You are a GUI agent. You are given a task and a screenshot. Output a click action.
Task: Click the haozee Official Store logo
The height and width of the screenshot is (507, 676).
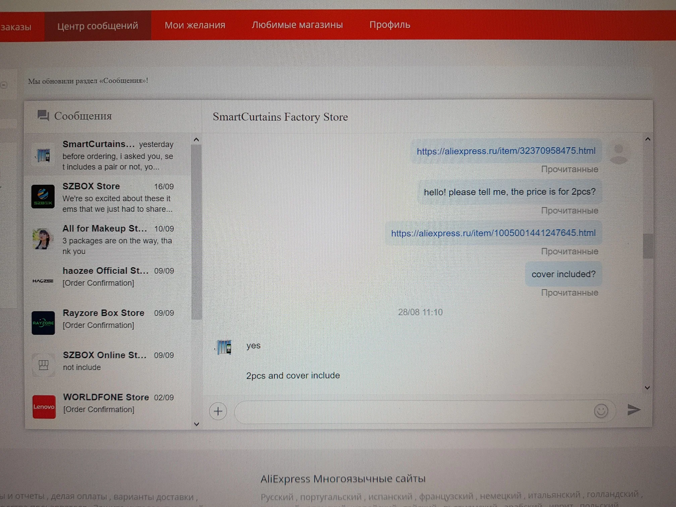(43, 281)
